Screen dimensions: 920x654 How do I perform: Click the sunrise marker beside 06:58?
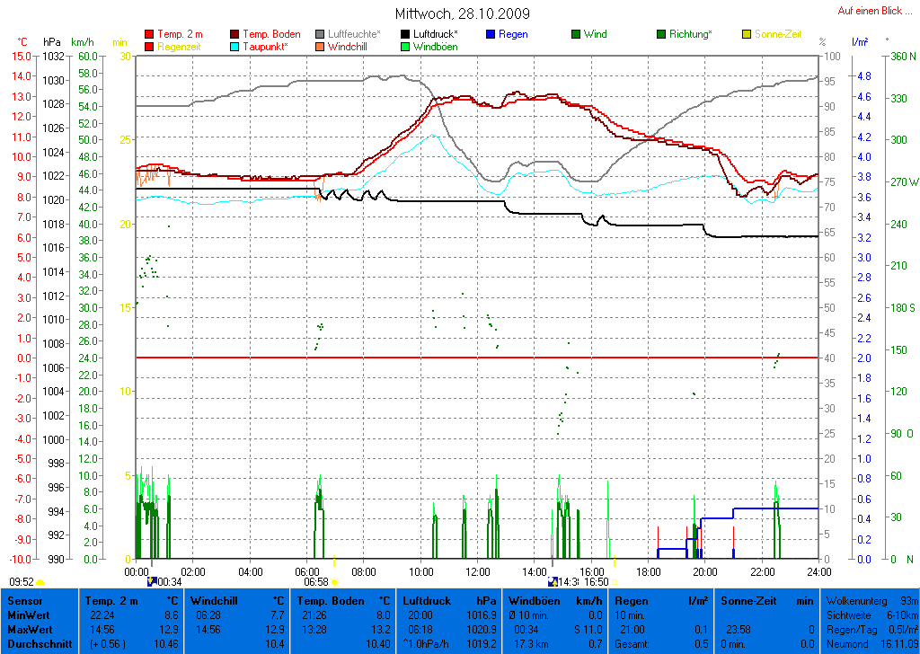point(335,582)
